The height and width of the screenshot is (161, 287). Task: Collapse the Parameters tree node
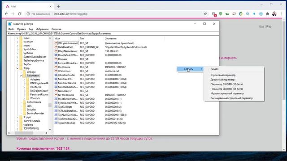21,76
